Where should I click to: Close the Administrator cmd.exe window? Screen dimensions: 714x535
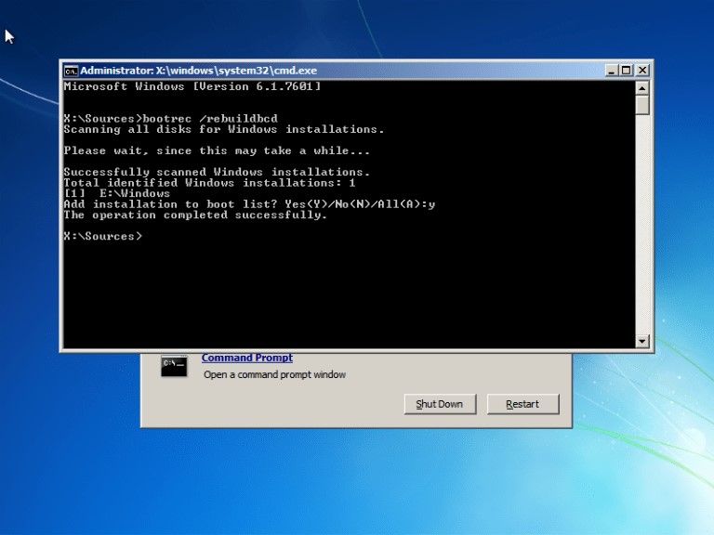(642, 71)
